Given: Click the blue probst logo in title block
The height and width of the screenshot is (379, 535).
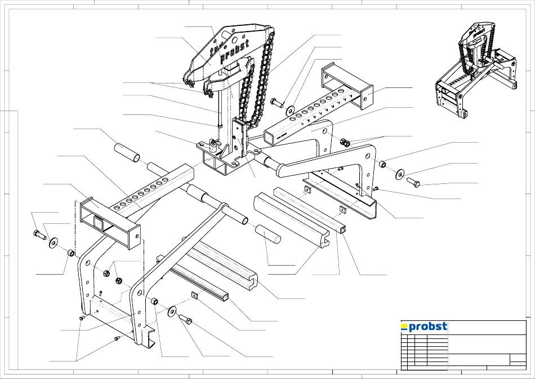Looking at the screenshot, I should [424, 327].
